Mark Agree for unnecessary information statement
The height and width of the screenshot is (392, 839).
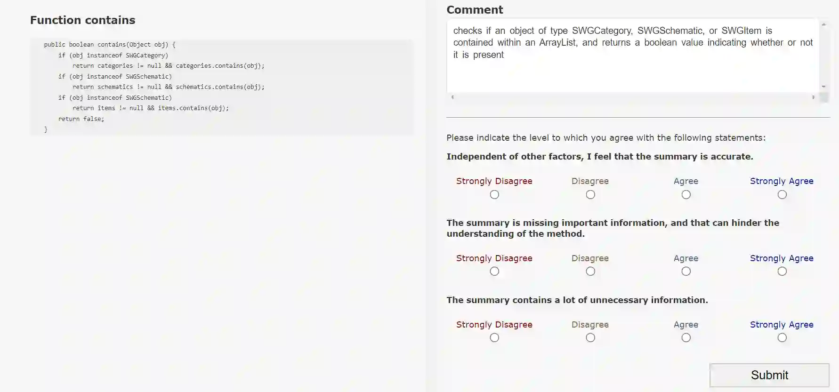(686, 338)
